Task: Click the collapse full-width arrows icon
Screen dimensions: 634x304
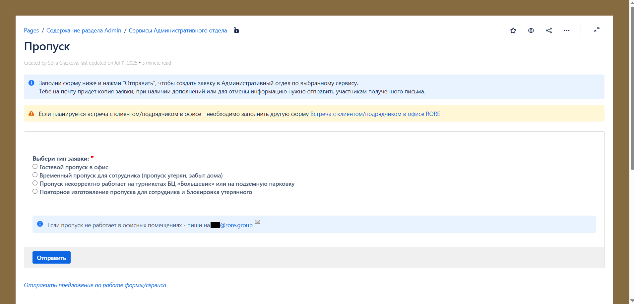Action: click(x=597, y=30)
